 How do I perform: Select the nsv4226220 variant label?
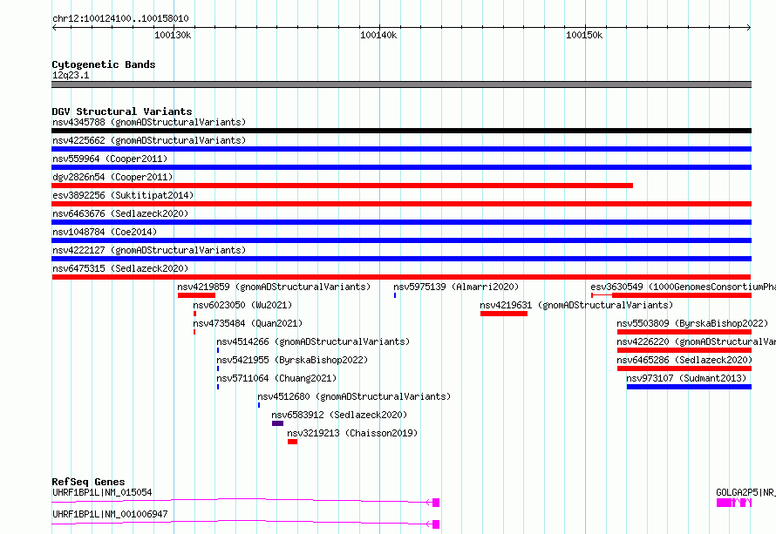coord(697,341)
